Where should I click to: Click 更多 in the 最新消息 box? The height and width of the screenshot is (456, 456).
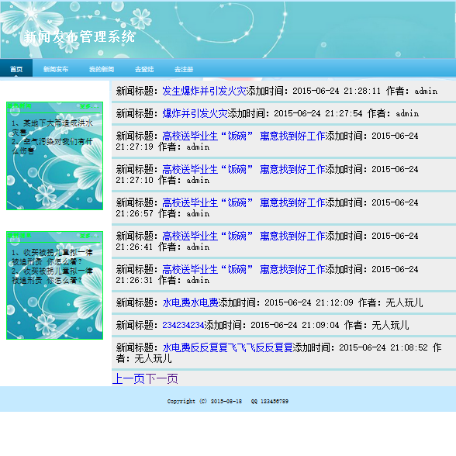pyautogui.click(x=90, y=236)
